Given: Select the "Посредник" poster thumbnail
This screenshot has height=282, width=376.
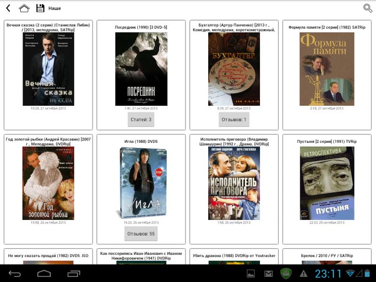Looking at the screenshot, I should [x=141, y=69].
